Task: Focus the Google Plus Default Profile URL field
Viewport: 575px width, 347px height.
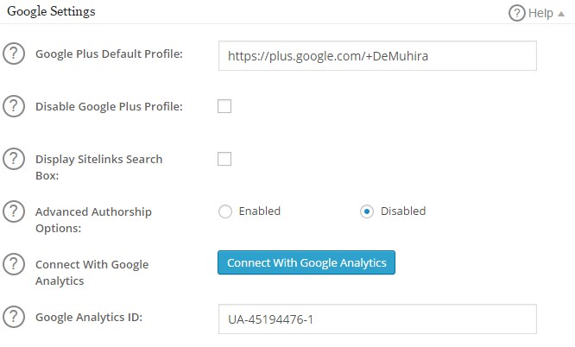Action: (x=377, y=56)
